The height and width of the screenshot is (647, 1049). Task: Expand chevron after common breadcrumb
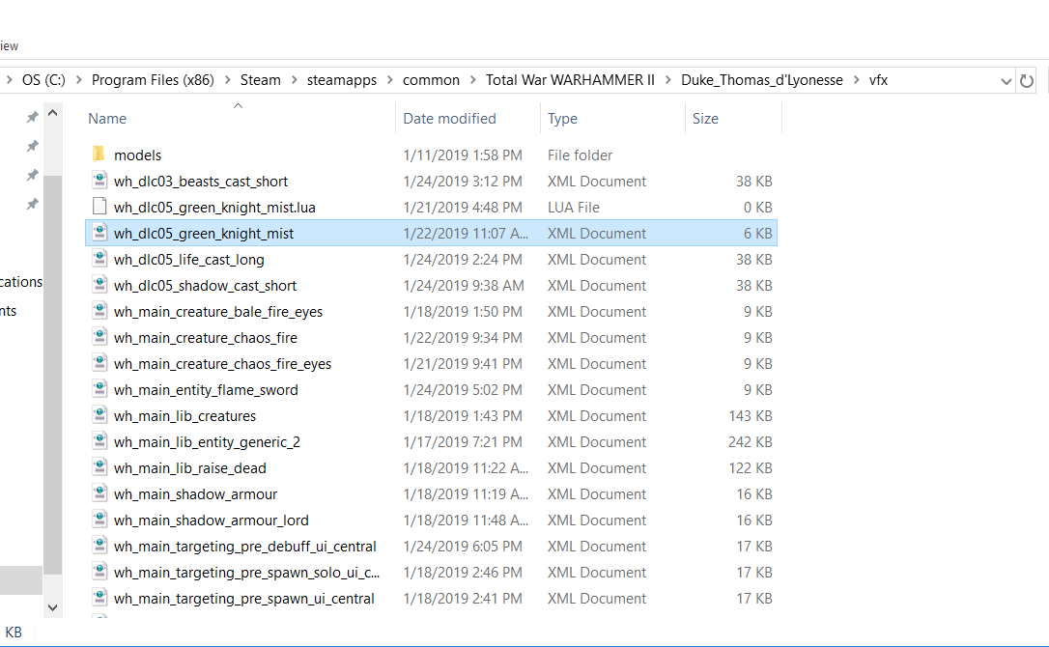coord(473,79)
